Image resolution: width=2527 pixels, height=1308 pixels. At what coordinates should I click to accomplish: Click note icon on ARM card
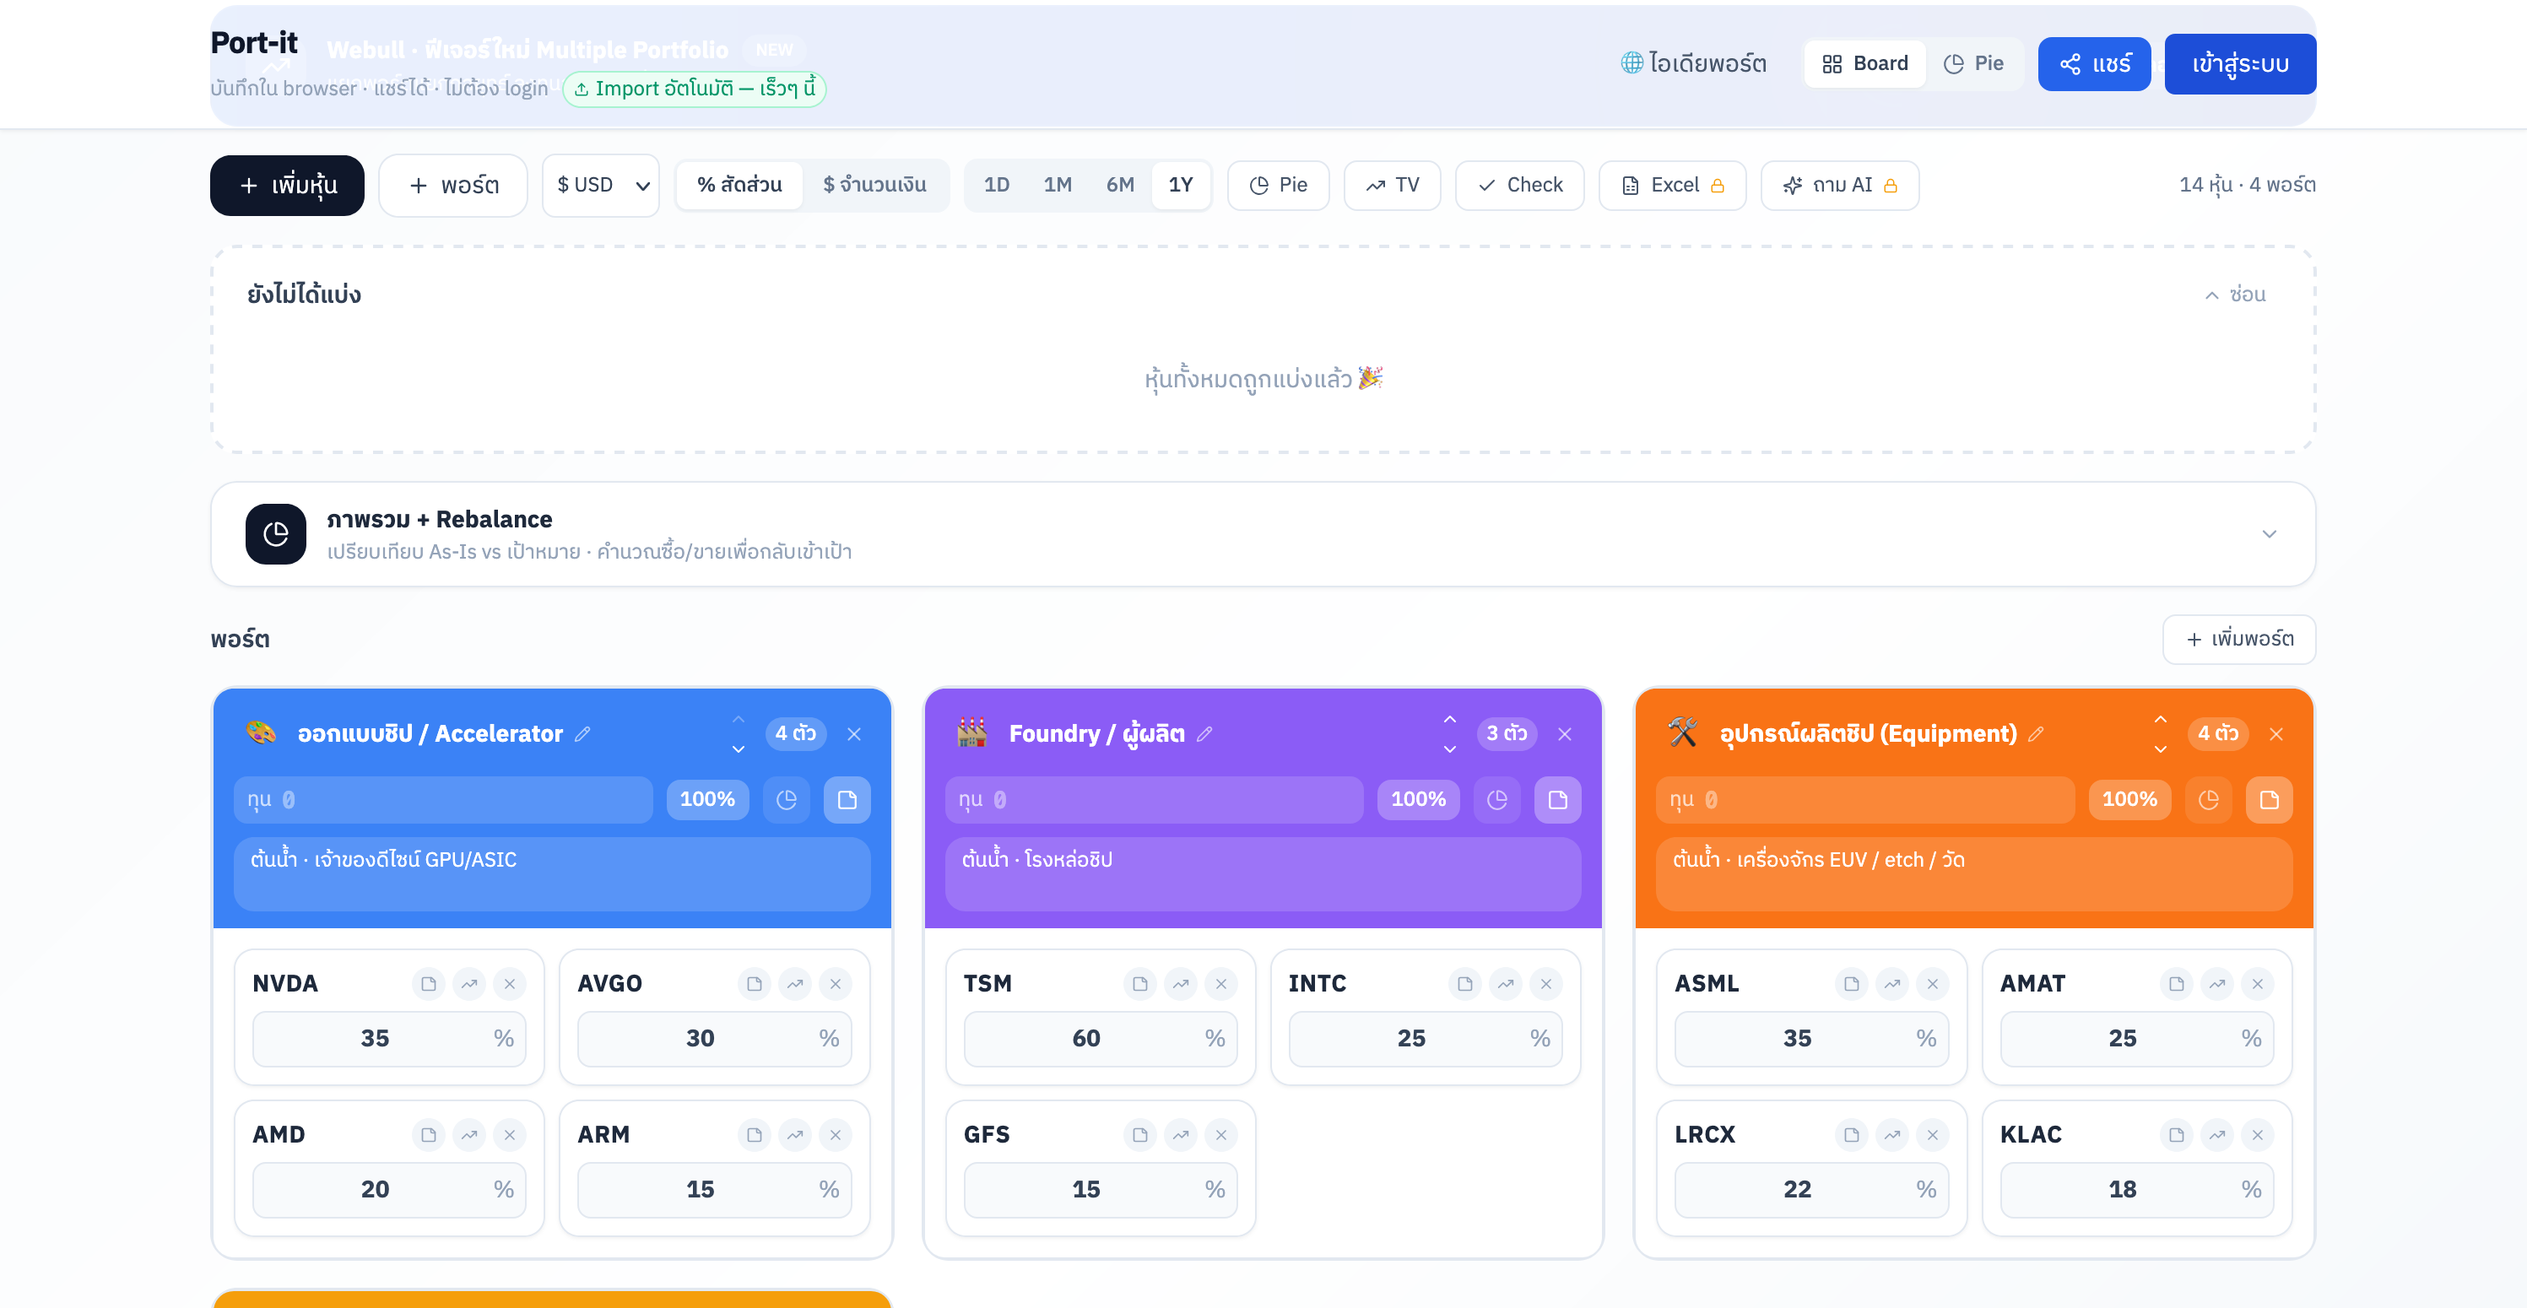click(x=755, y=1134)
